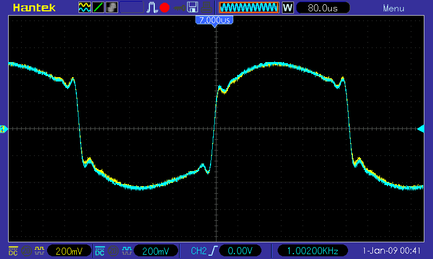The image size is (433, 259).
Task: Click the 7.000us horizontal trigger position marker
Action: click(214, 21)
